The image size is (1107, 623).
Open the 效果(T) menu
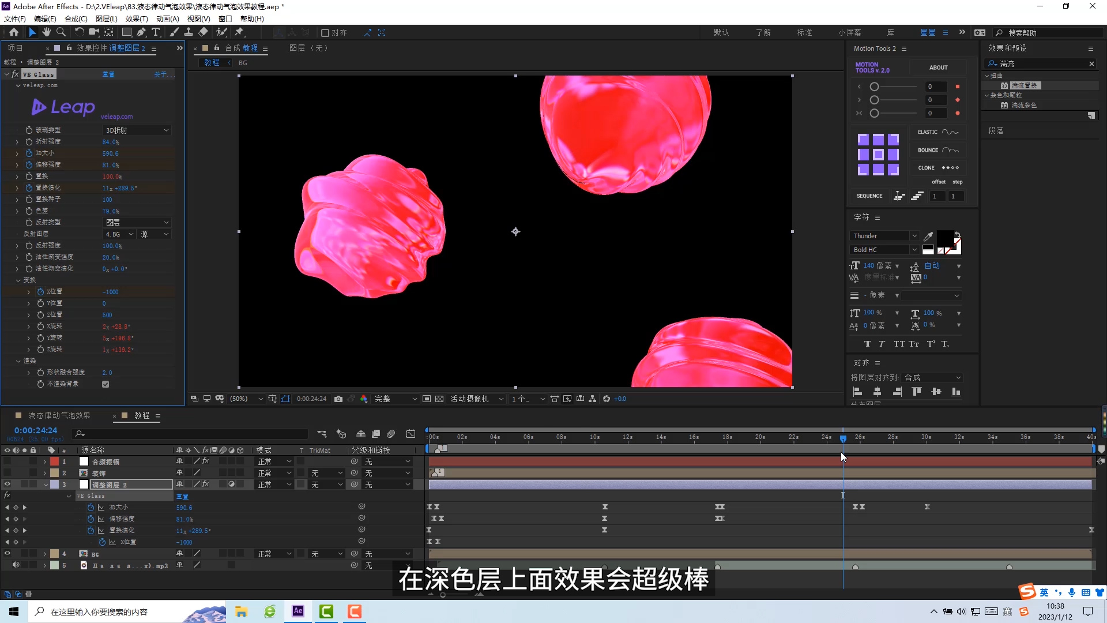pyautogui.click(x=137, y=18)
